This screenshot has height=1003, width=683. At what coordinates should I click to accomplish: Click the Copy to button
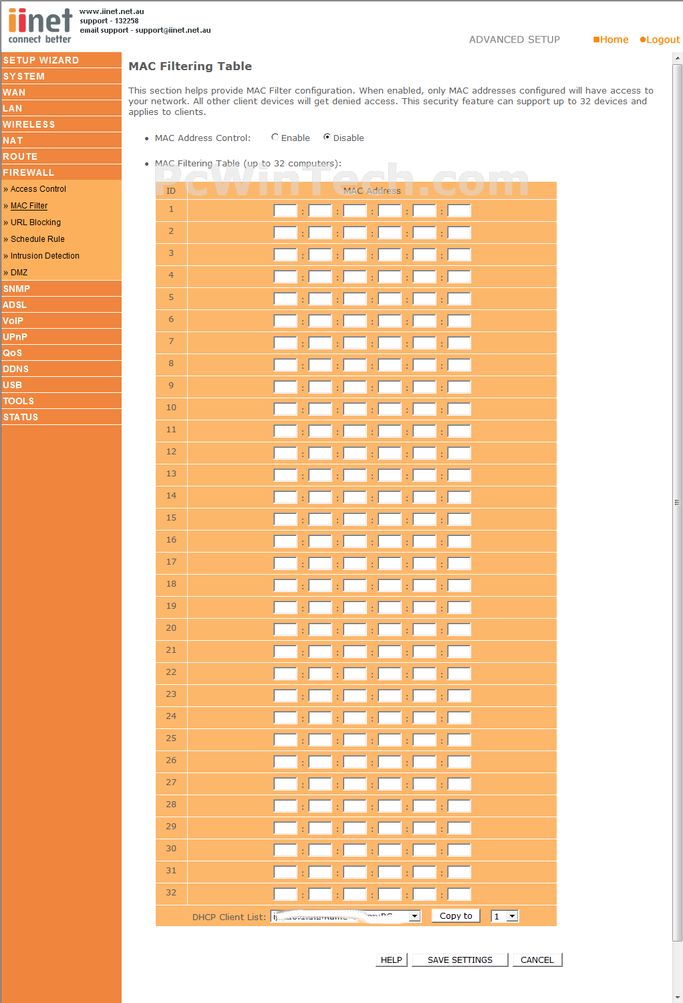click(456, 915)
